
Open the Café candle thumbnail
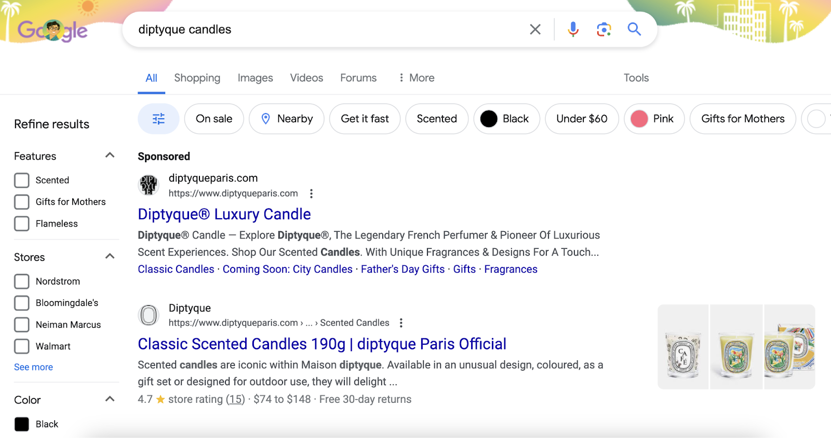coord(682,346)
